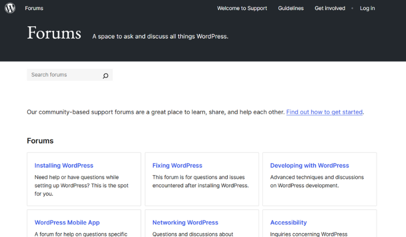Viewport: 406px width, 237px height.
Task: Go to the Guidelines page
Action: (x=291, y=9)
